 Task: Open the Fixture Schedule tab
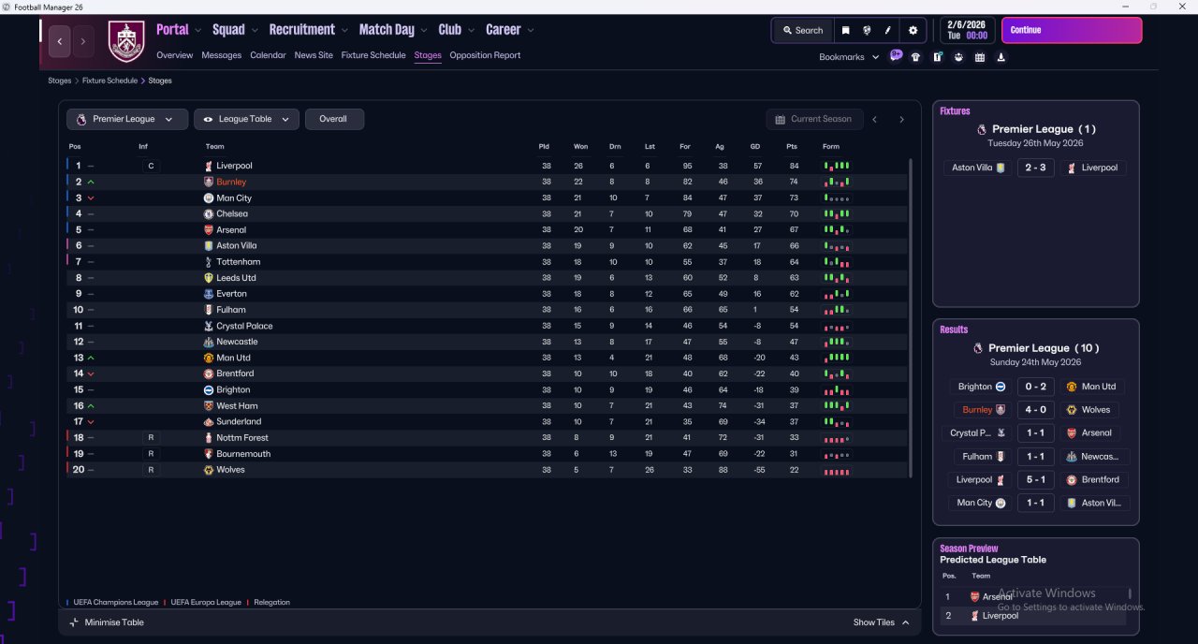pyautogui.click(x=373, y=55)
